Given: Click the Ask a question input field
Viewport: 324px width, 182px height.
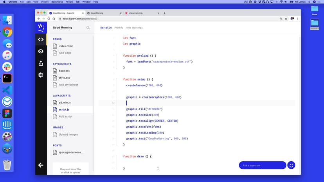Looking at the screenshot, I should point(262,165).
